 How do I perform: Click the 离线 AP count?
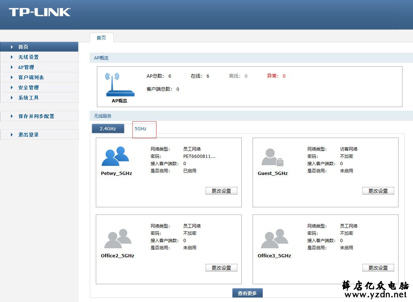[x=246, y=76]
